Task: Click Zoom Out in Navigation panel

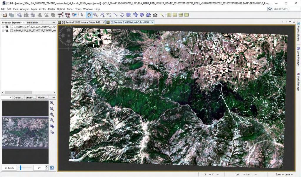Action: pyautogui.click(x=52, y=109)
